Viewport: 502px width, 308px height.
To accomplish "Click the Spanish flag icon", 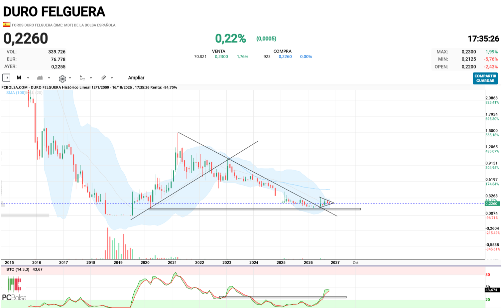I will tap(7, 24).
